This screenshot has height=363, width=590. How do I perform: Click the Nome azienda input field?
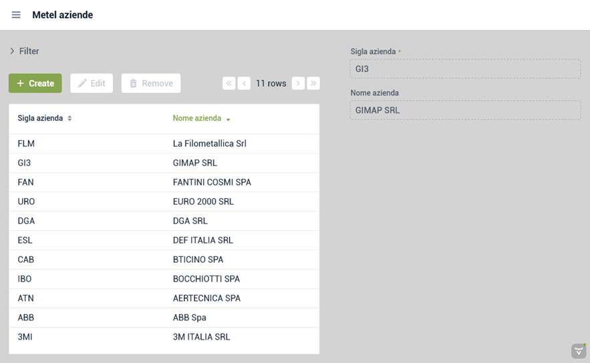coord(466,110)
